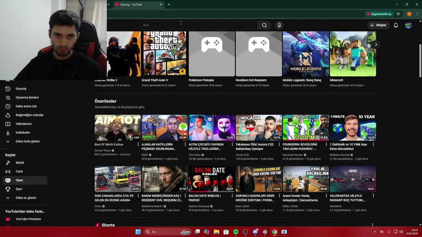The width and height of the screenshot is (422, 237).
Task: Open Spotify from the taskbar
Action: click(x=236, y=232)
